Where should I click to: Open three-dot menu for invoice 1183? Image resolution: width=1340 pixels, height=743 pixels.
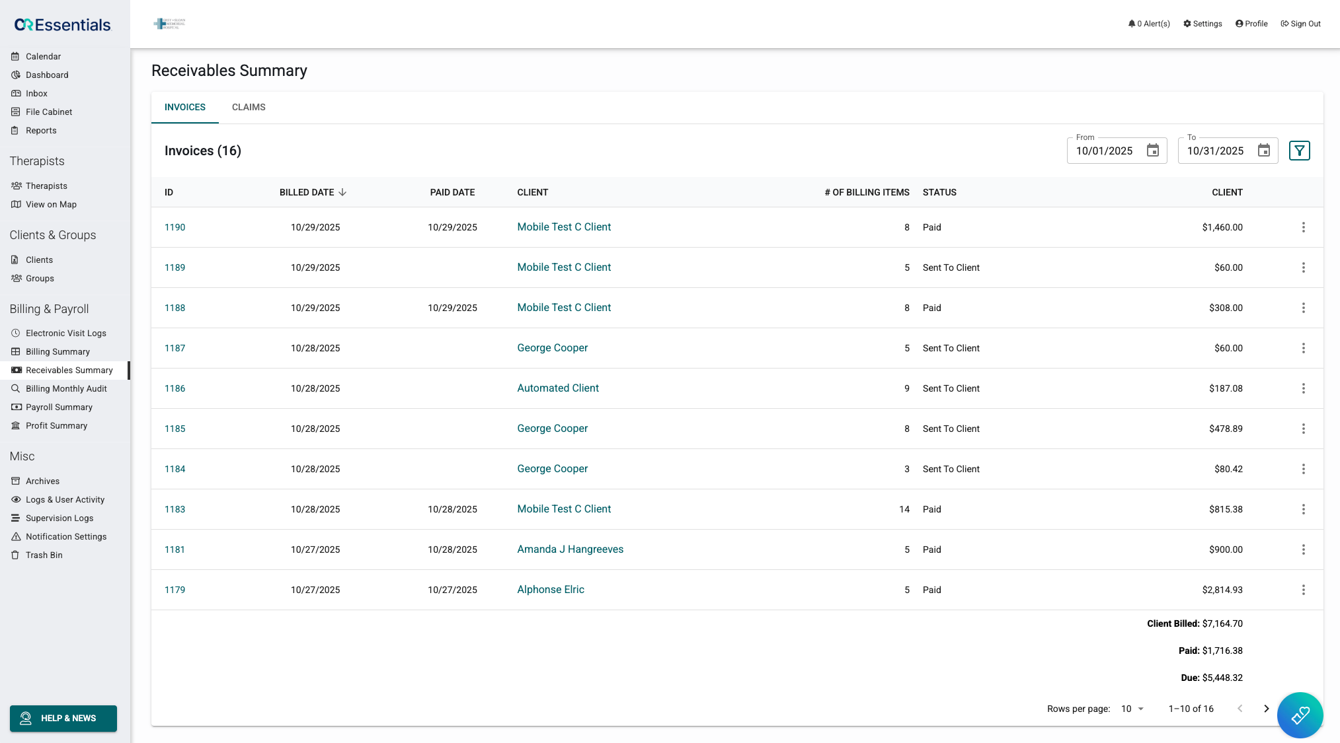(1303, 509)
